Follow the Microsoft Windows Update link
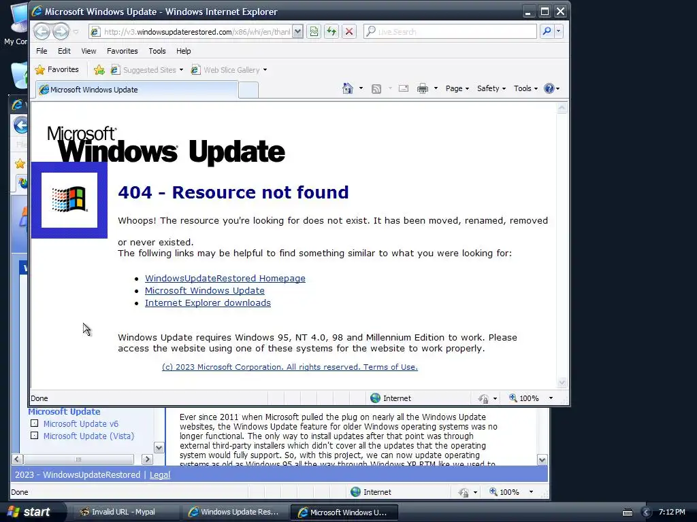The image size is (697, 522). (x=204, y=290)
